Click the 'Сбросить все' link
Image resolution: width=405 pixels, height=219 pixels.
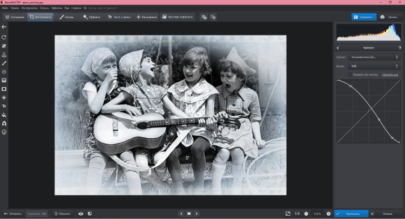pos(390,74)
